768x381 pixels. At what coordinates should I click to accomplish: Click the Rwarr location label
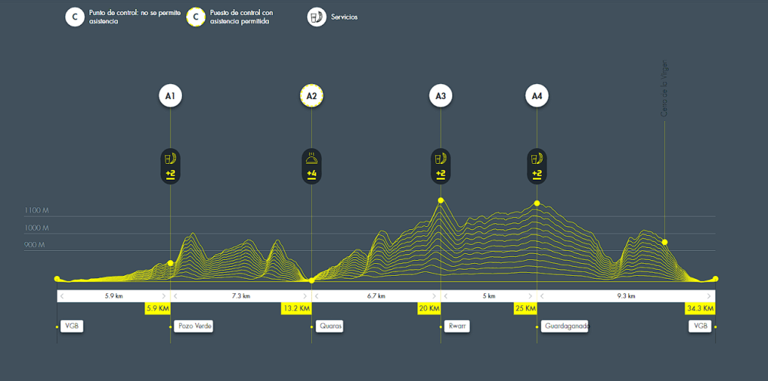point(457,326)
